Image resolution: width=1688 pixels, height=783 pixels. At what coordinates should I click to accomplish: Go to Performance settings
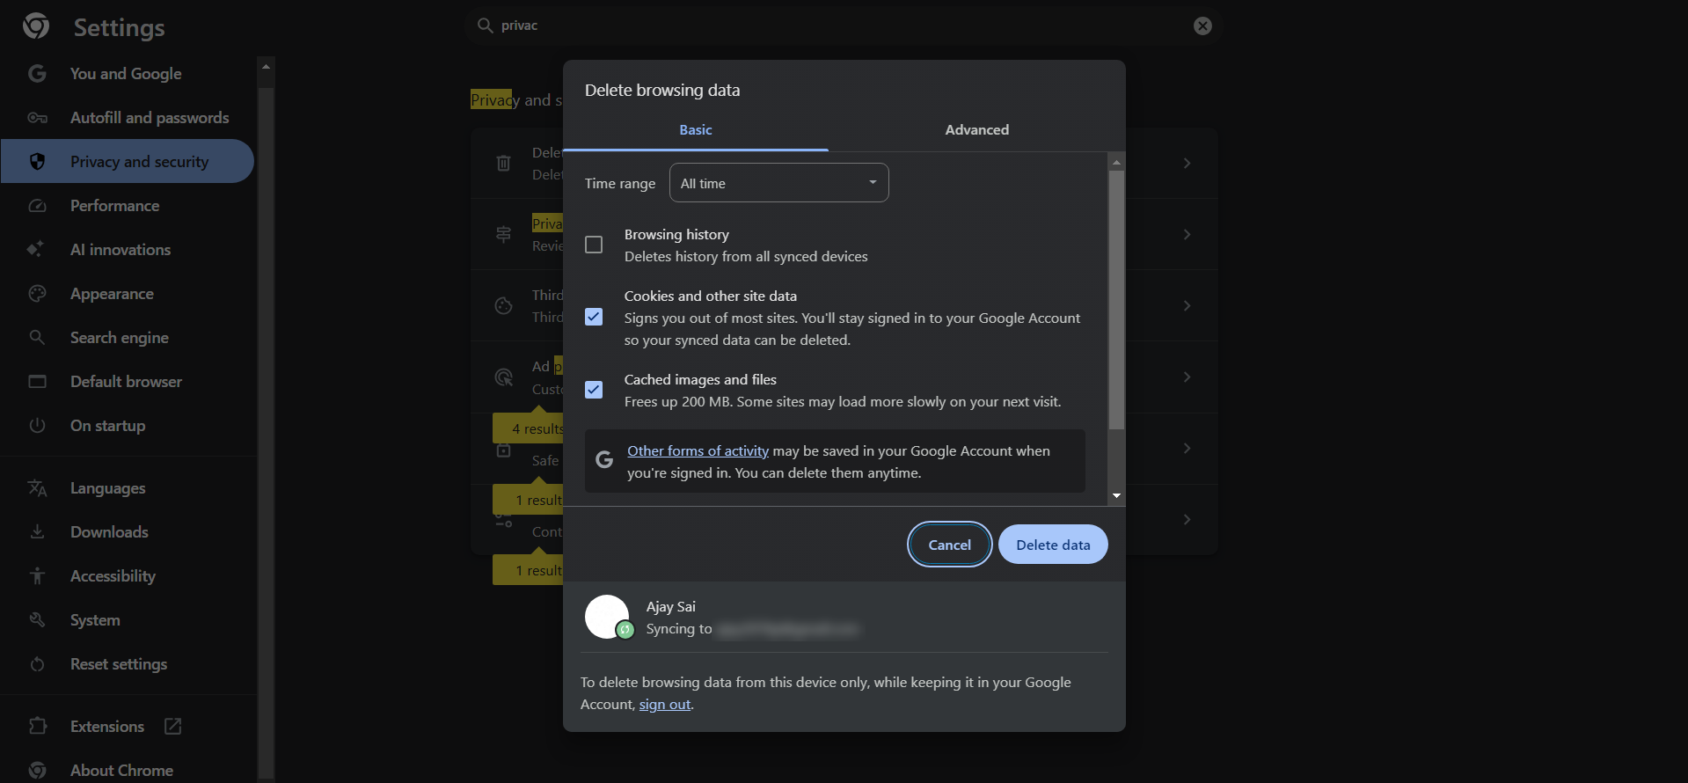tap(128, 206)
